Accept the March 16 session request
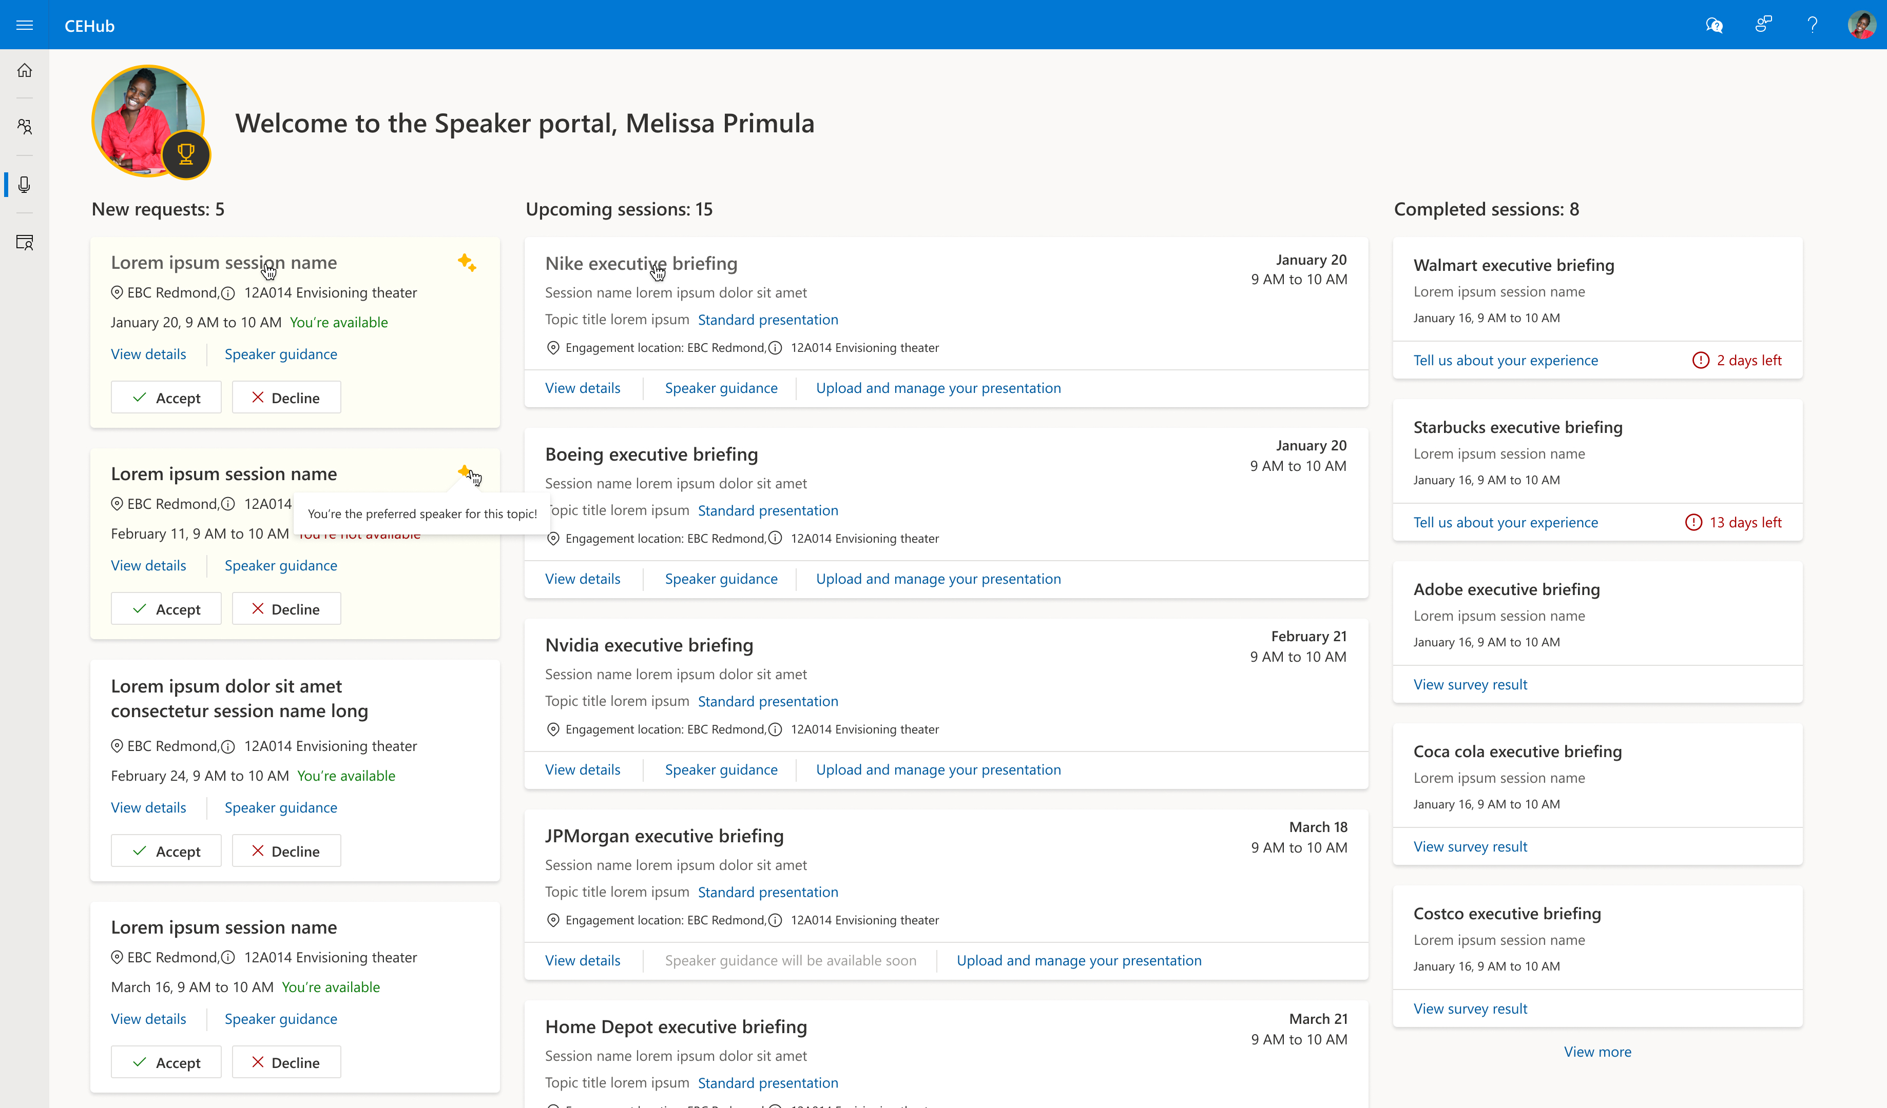1887x1108 pixels. [x=166, y=1062]
